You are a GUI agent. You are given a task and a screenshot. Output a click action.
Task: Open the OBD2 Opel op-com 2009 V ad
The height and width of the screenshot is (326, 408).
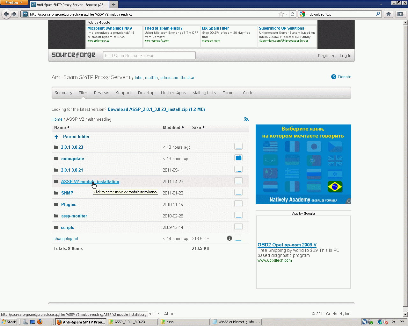click(287, 245)
